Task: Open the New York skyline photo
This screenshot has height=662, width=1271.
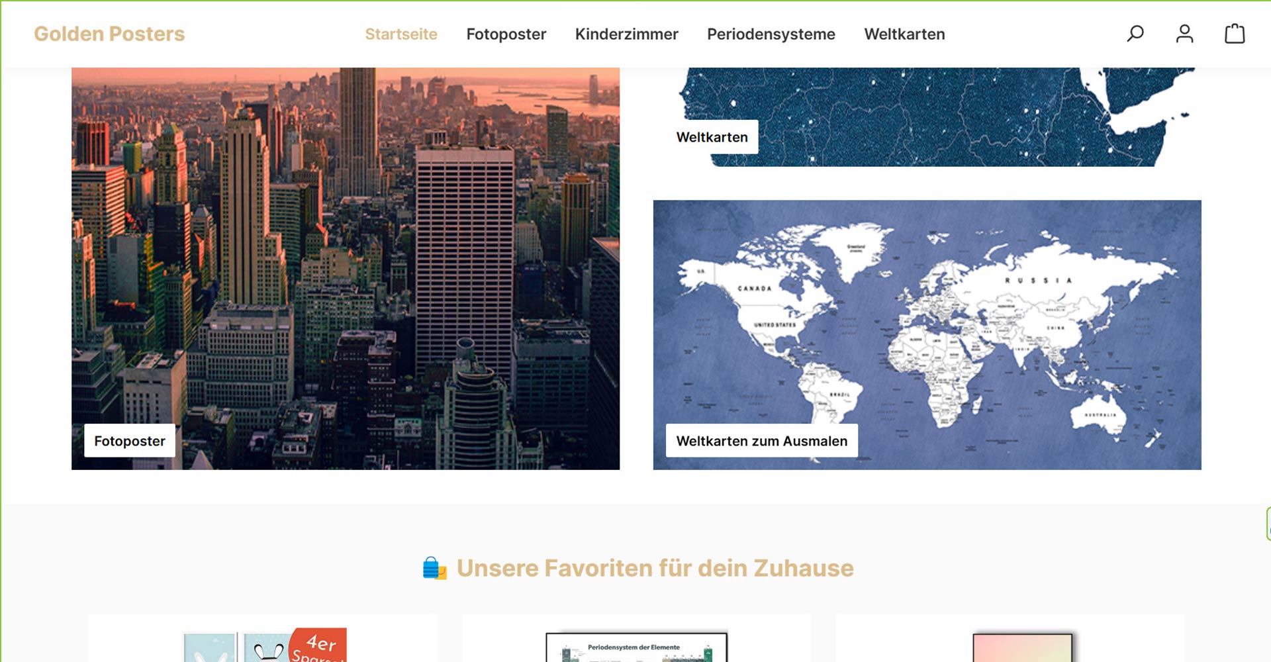Action: [346, 252]
